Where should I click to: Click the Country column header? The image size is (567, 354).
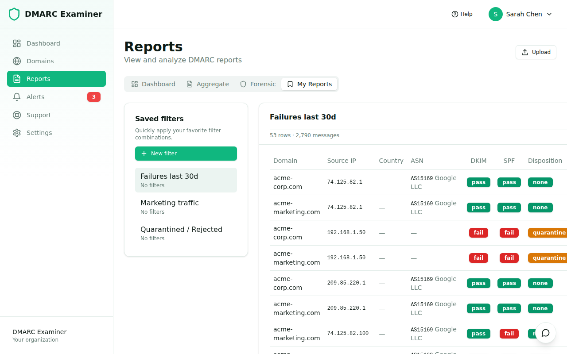tap(391, 161)
